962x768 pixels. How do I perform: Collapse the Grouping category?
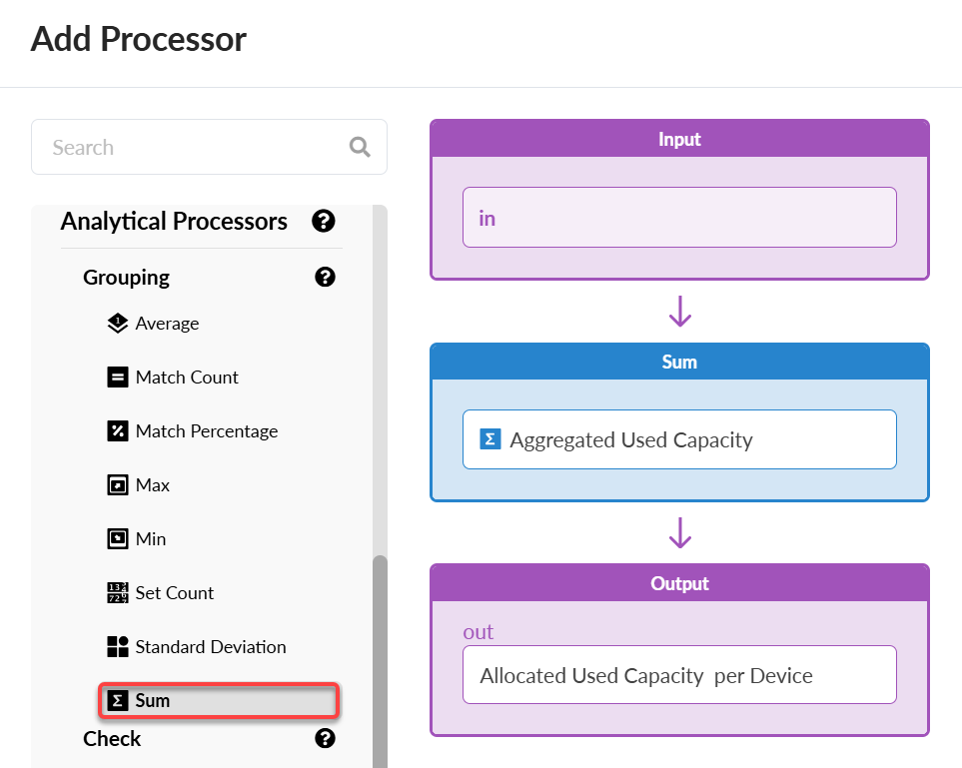coord(126,277)
